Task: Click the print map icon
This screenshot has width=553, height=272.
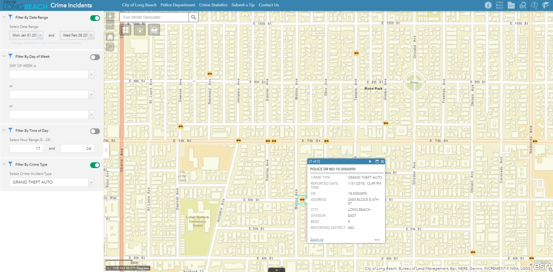Action: click(154, 29)
